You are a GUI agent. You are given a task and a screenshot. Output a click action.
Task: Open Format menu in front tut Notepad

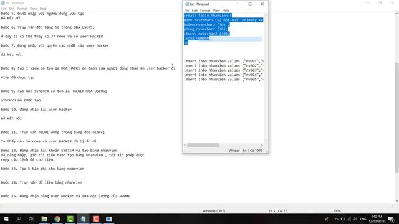(x=205, y=11)
